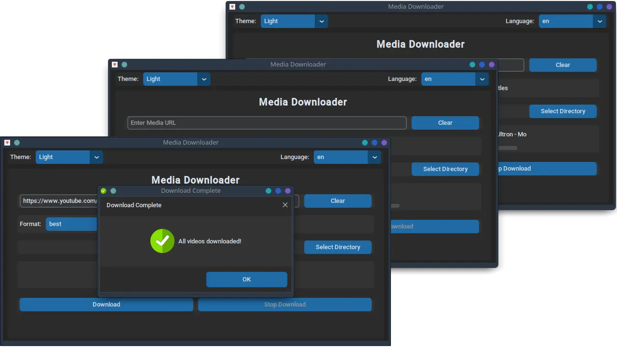Viewport: 617px width, 347px height.
Task: Click blue title-bar button of middle window
Action: tap(482, 65)
